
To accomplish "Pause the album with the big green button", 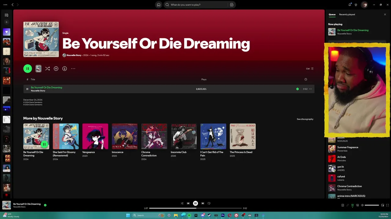I will coord(27,68).
